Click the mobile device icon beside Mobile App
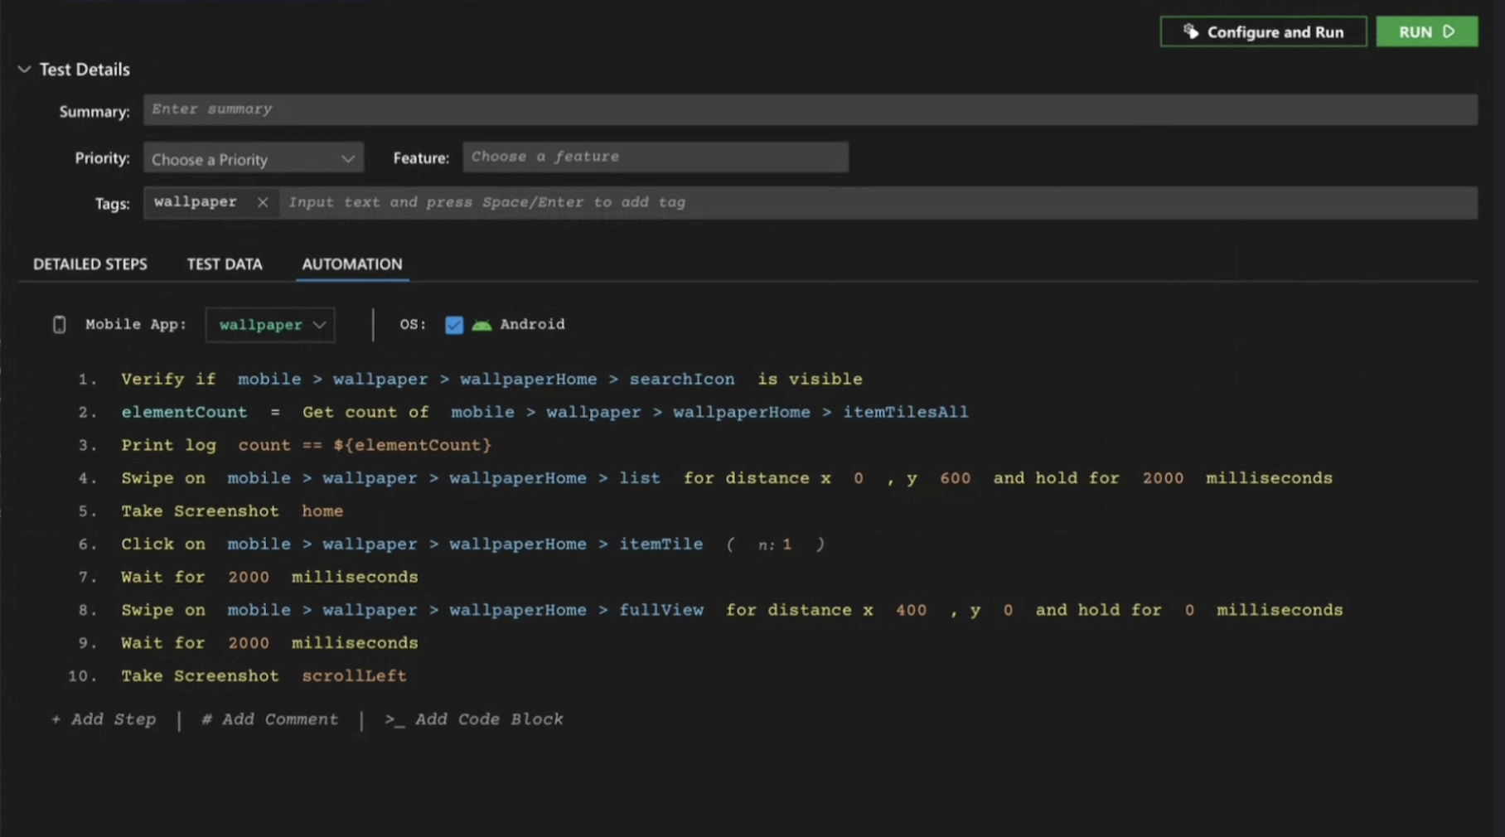The image size is (1505, 837). (59, 325)
